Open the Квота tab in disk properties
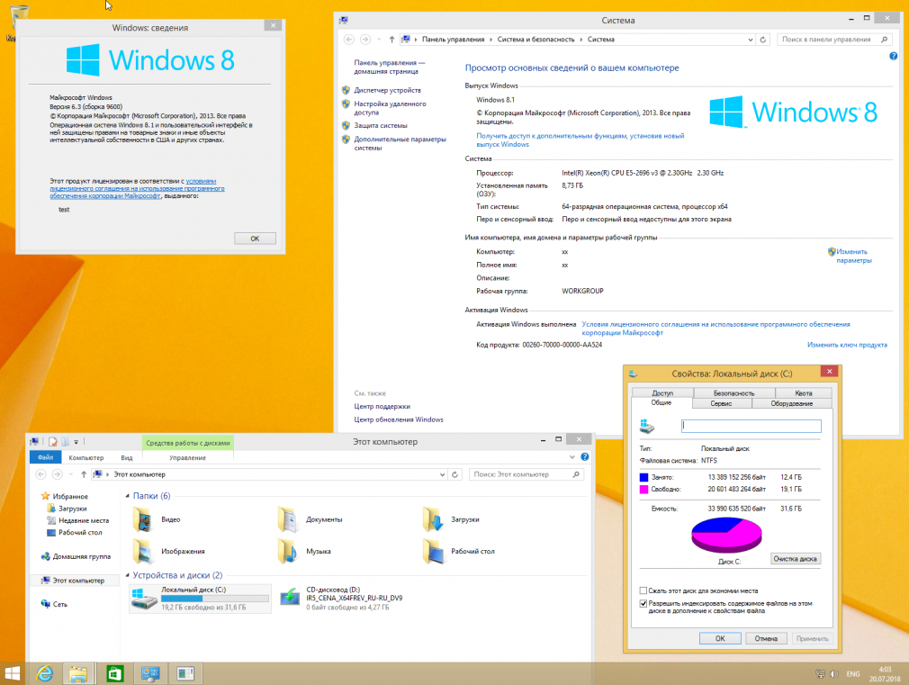The width and height of the screenshot is (909, 685). click(804, 392)
